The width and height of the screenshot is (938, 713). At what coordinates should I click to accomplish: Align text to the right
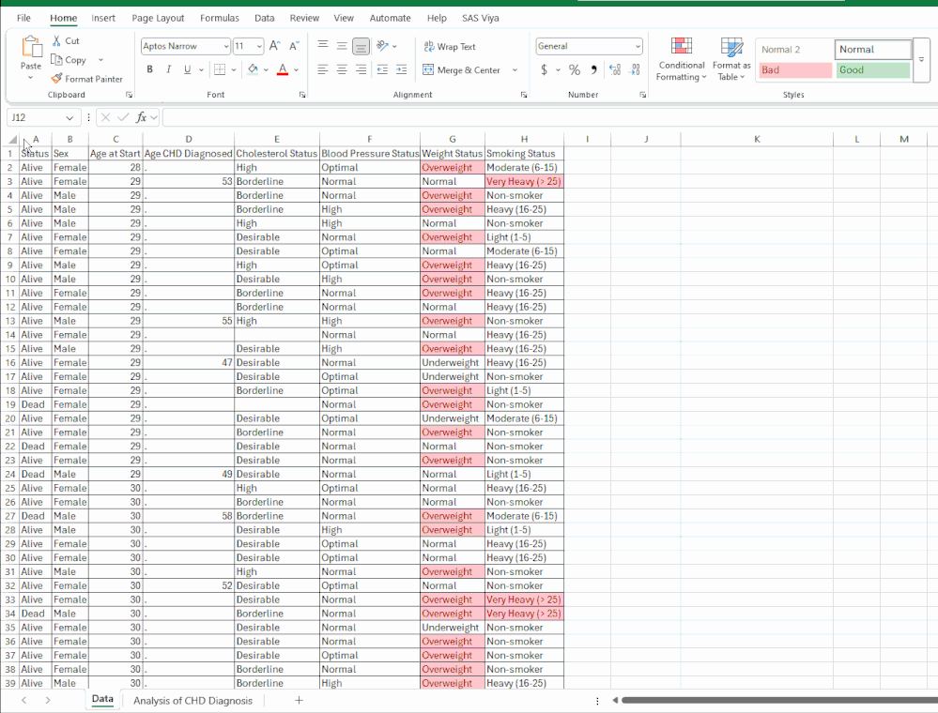point(361,70)
